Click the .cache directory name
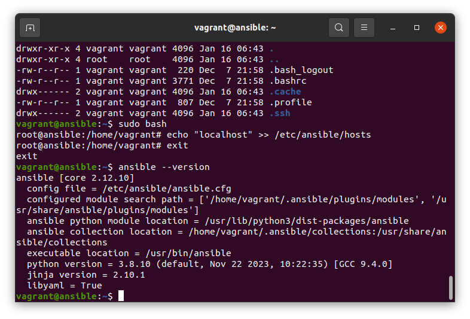470x319 pixels. pos(285,92)
